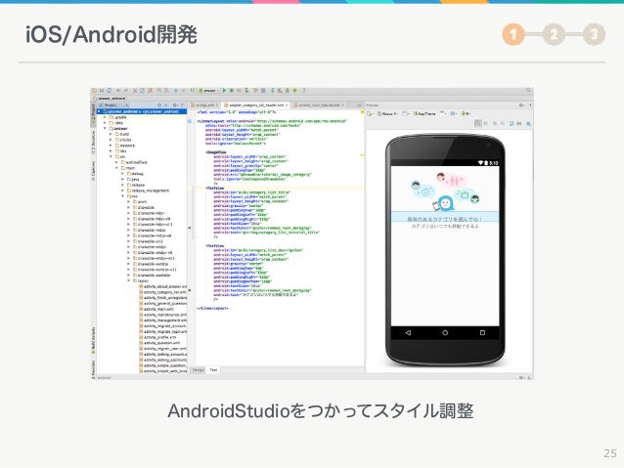
Task: Collapse the layout folder
Action: click(128, 280)
